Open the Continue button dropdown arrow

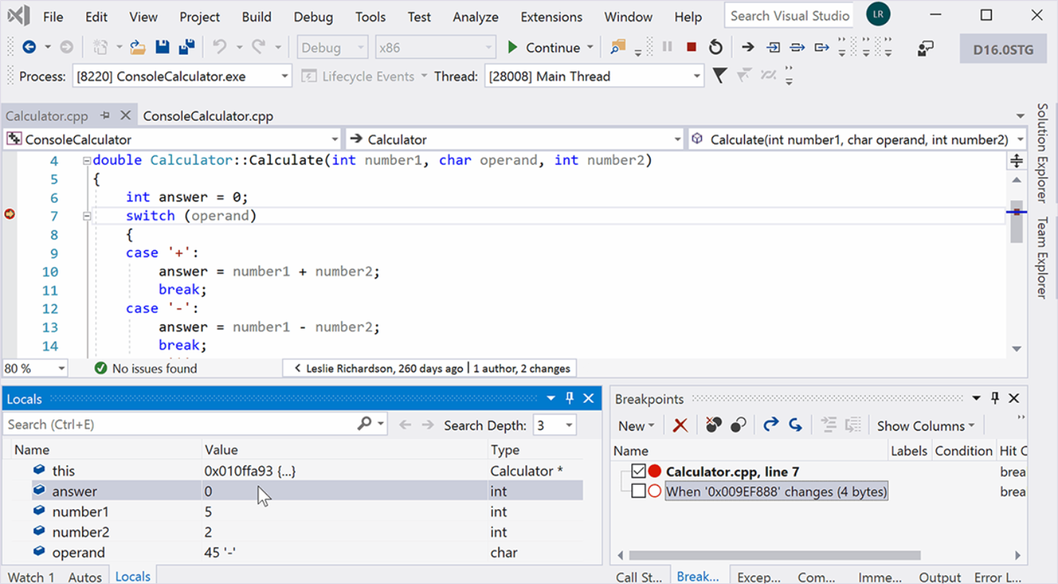tap(590, 47)
